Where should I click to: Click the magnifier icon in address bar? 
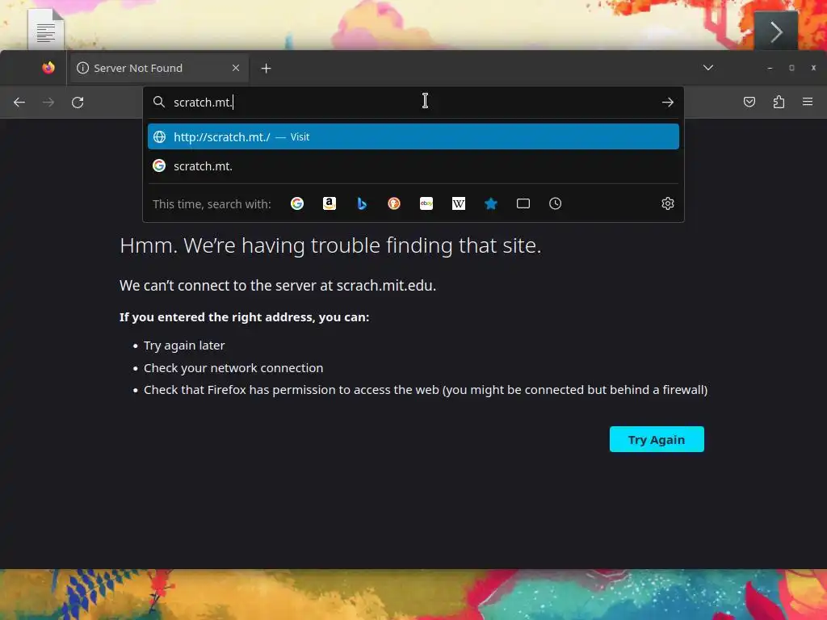click(x=159, y=102)
